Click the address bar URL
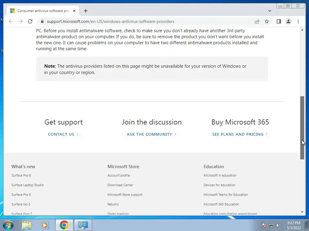Viewport: 309px width, 231px height. tap(110, 21)
